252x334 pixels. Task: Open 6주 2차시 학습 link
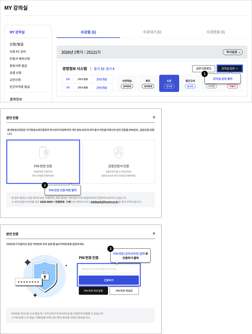pos(102,79)
